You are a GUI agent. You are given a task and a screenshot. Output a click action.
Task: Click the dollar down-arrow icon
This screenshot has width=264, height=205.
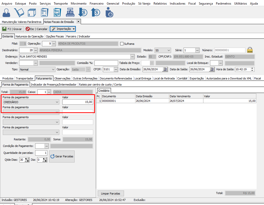tap(83, 12)
